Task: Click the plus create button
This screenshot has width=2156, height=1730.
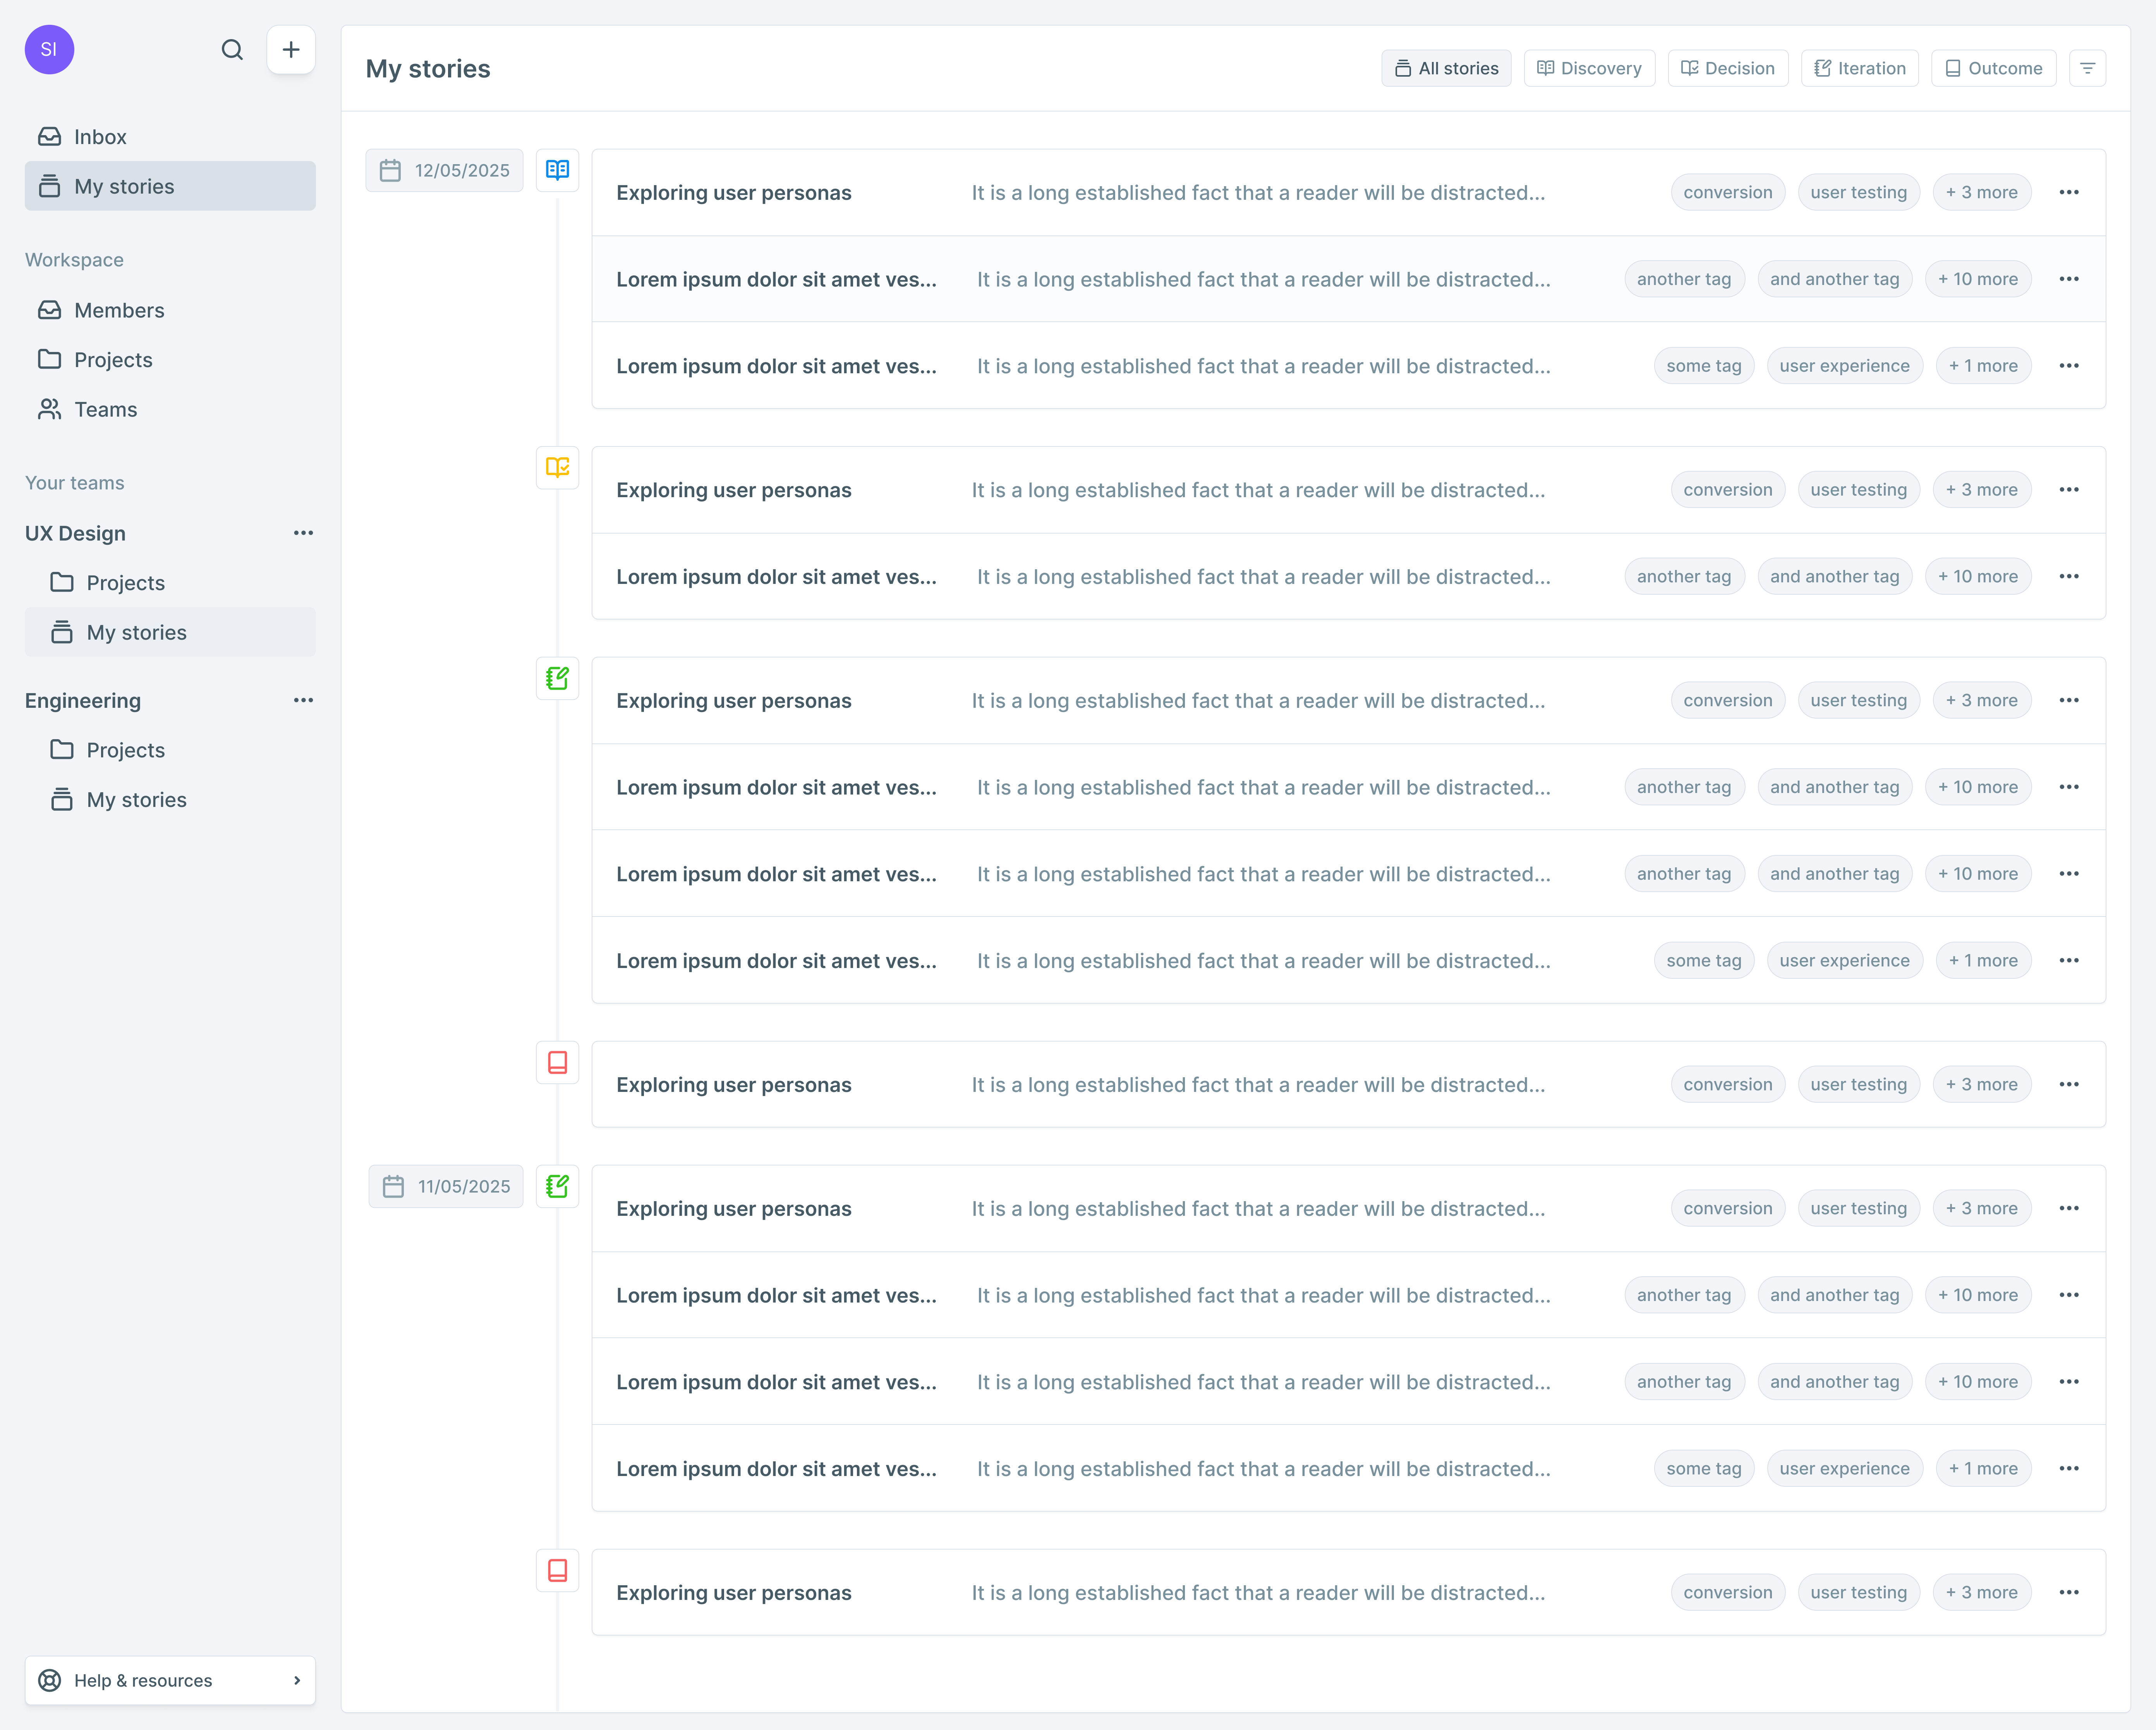Action: pos(291,50)
